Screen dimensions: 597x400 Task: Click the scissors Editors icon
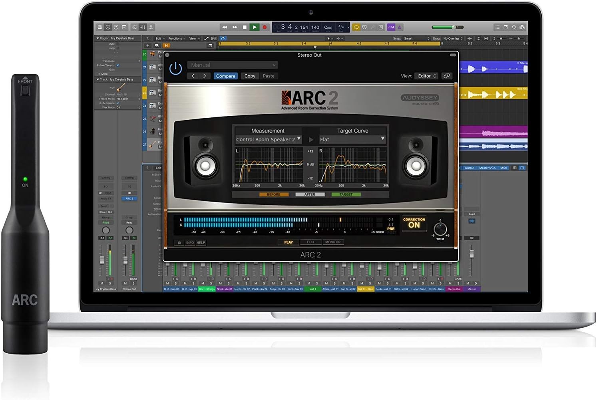151,27
